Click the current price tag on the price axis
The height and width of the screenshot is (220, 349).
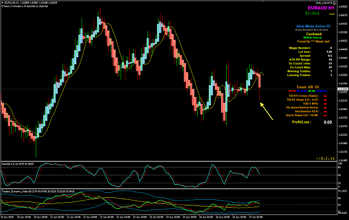coord(343,89)
